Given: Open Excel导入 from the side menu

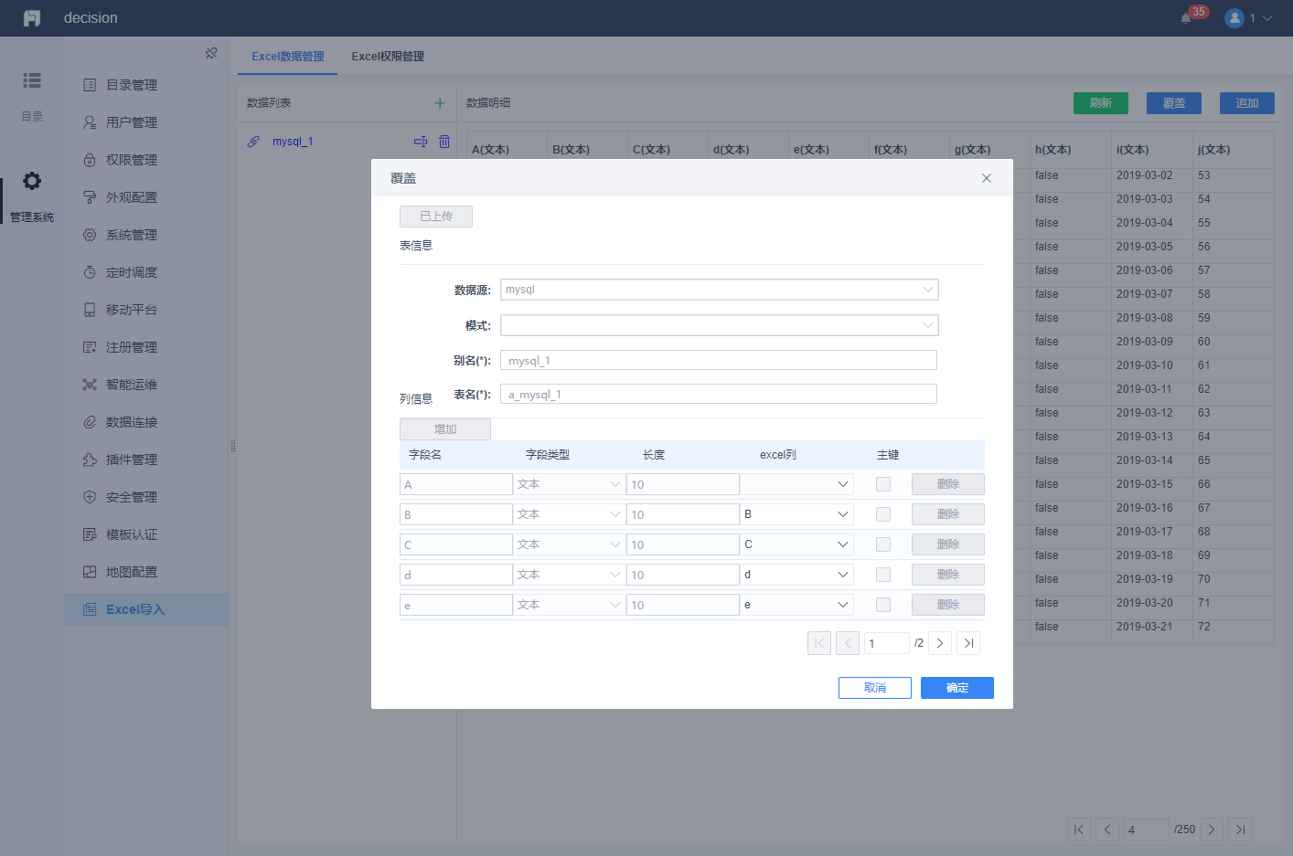Looking at the screenshot, I should (x=146, y=609).
